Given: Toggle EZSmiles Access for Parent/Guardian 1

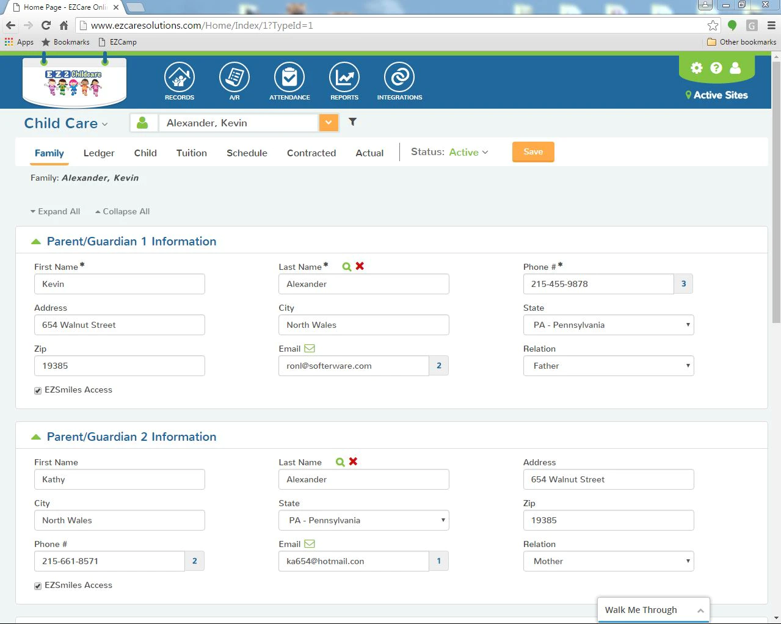Looking at the screenshot, I should pyautogui.click(x=38, y=390).
